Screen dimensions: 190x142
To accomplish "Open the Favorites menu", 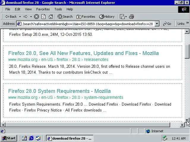I will coord(43,9).
